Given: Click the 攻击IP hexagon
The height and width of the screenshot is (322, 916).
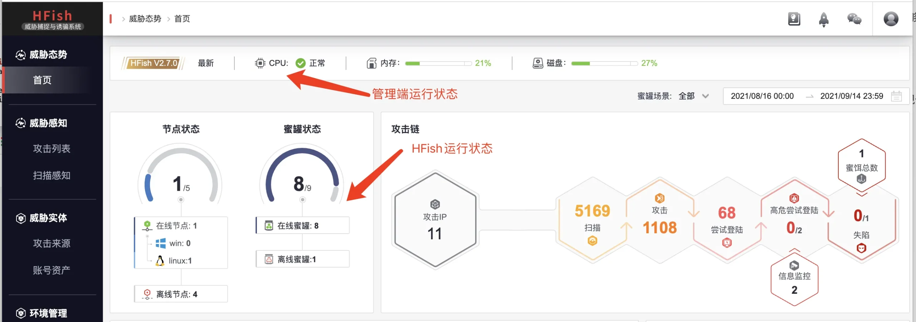Looking at the screenshot, I should tap(435, 220).
